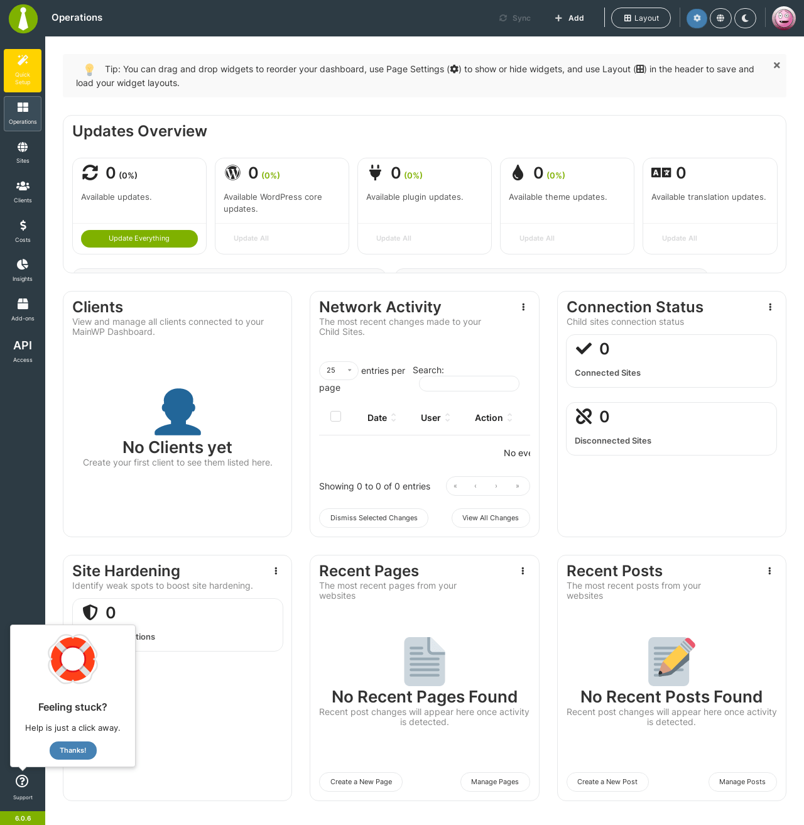The height and width of the screenshot is (825, 804).
Task: Click the View All Changes button
Action: 491,518
